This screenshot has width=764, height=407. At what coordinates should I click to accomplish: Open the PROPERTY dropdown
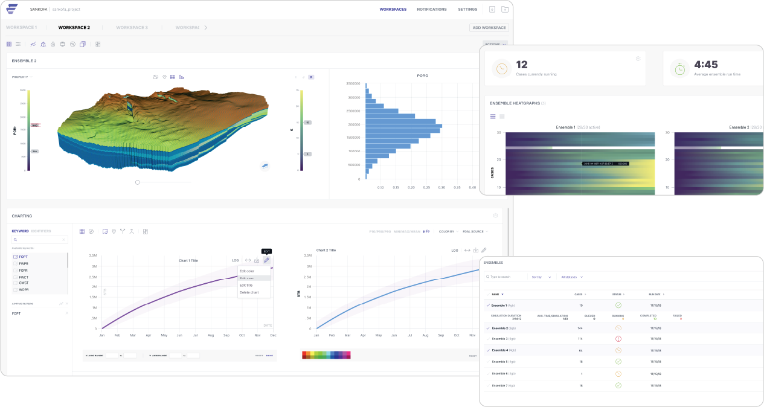(x=22, y=77)
